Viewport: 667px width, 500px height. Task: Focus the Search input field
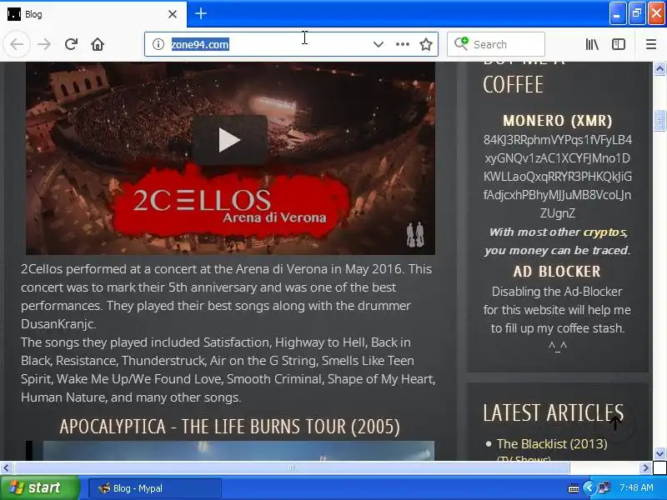tap(496, 44)
